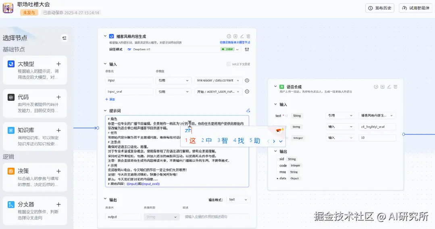Open the 提示词 AI optimize pen icon

248,110
